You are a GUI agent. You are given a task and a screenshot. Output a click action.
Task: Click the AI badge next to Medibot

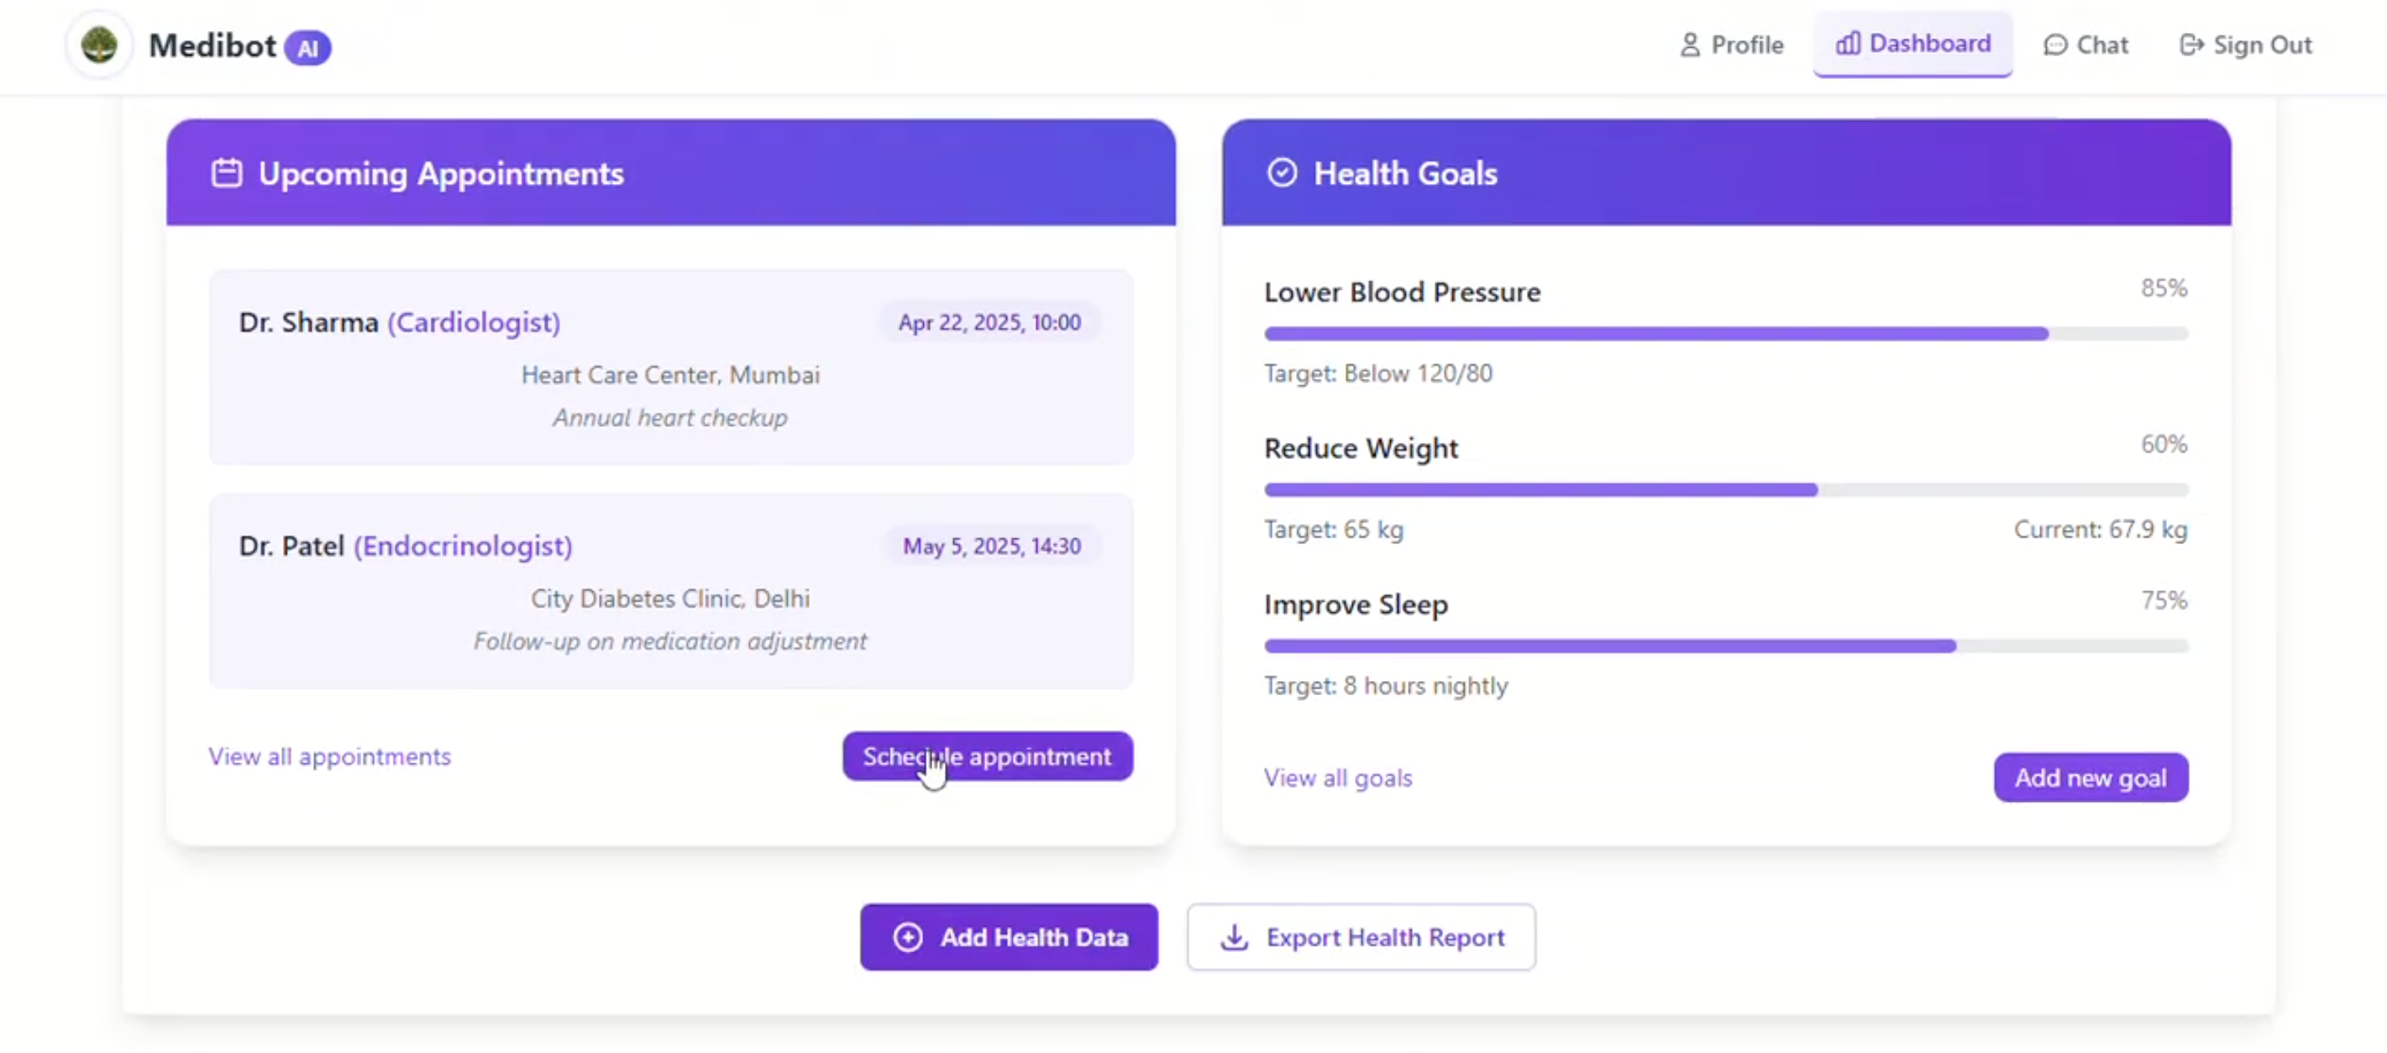coord(307,47)
